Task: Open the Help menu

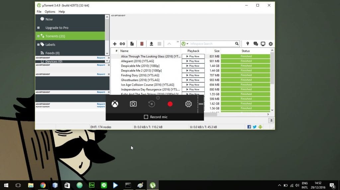Action: (x=62, y=12)
